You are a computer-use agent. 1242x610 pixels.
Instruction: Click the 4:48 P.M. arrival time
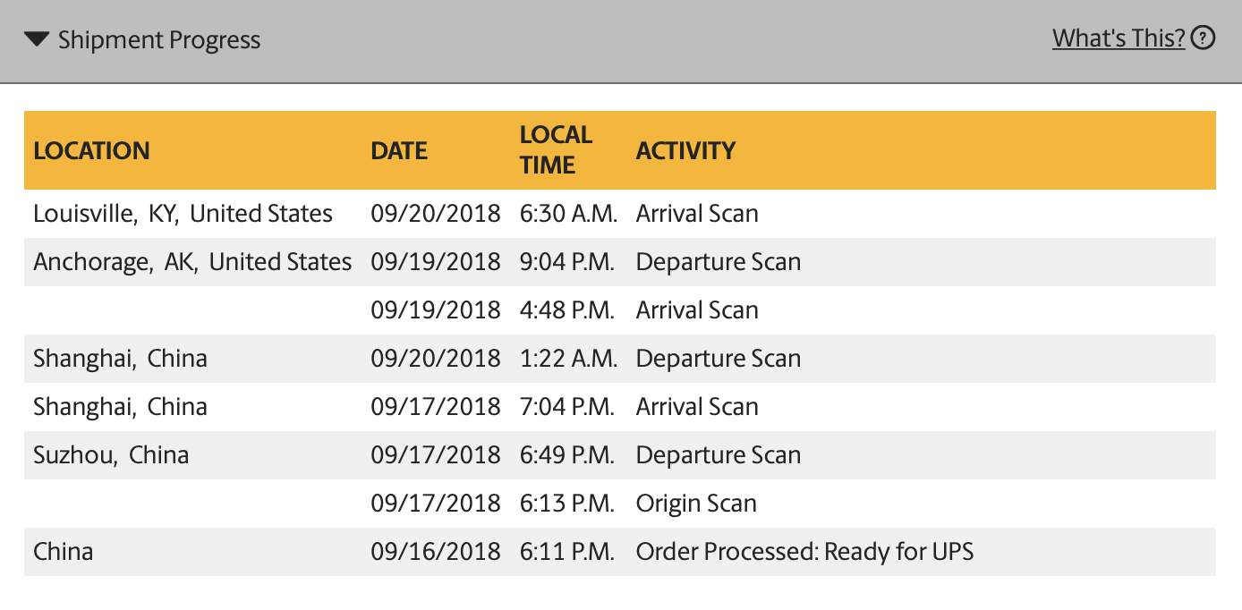pos(566,310)
